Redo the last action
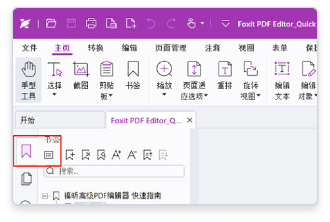 coord(171,23)
